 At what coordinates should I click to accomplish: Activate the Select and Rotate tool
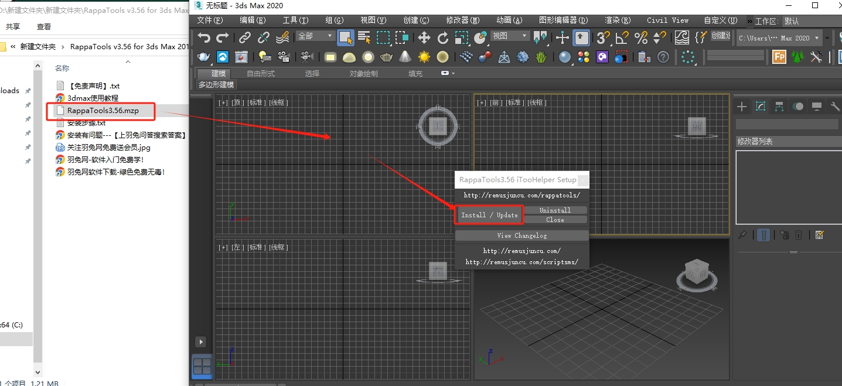(443, 38)
